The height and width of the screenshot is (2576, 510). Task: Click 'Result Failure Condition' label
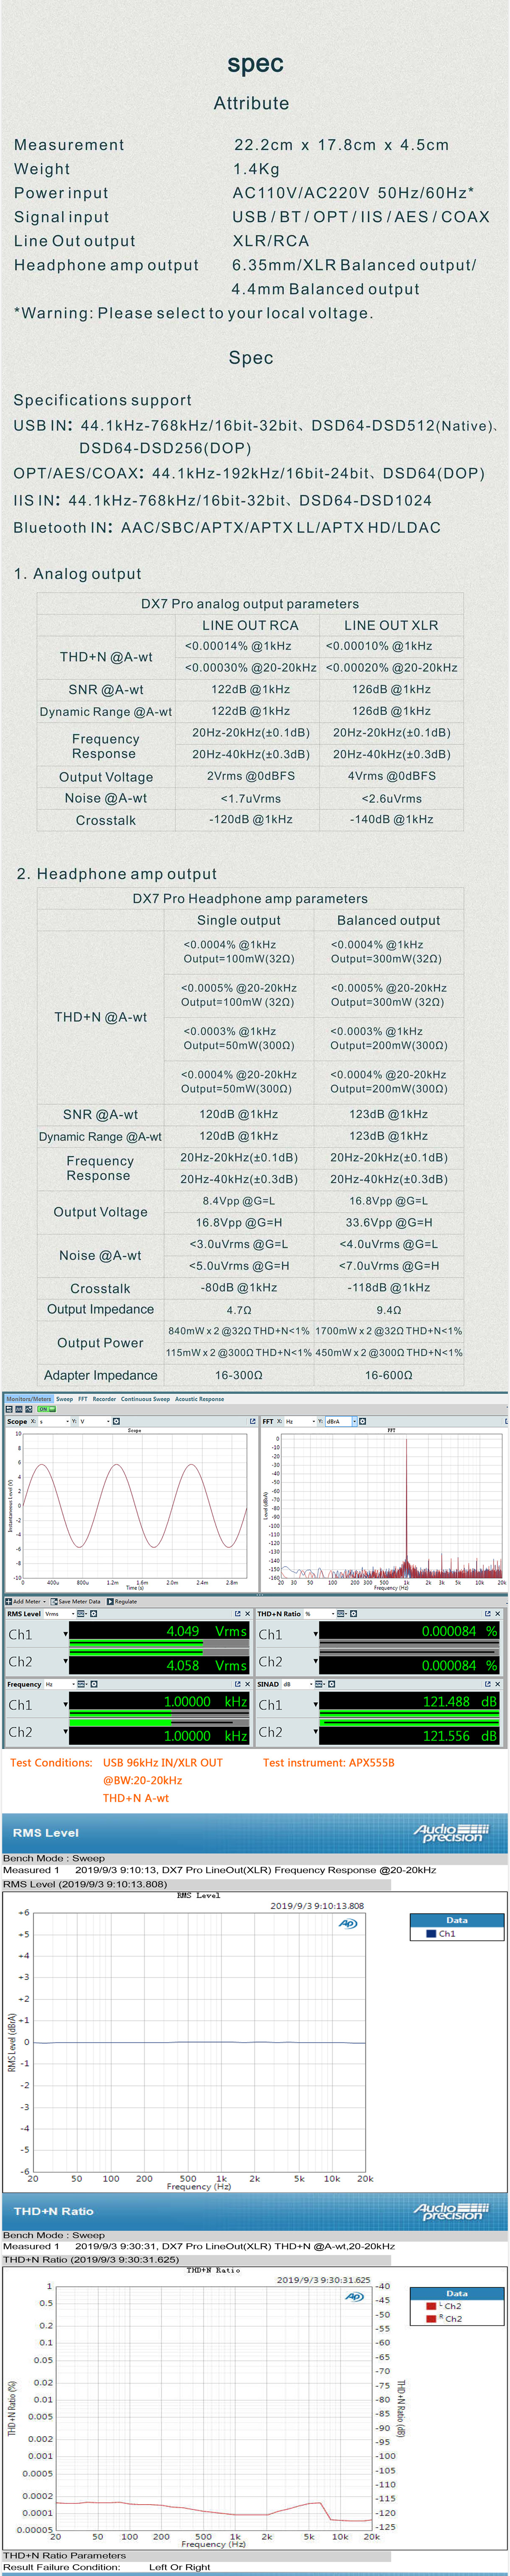62,2567
